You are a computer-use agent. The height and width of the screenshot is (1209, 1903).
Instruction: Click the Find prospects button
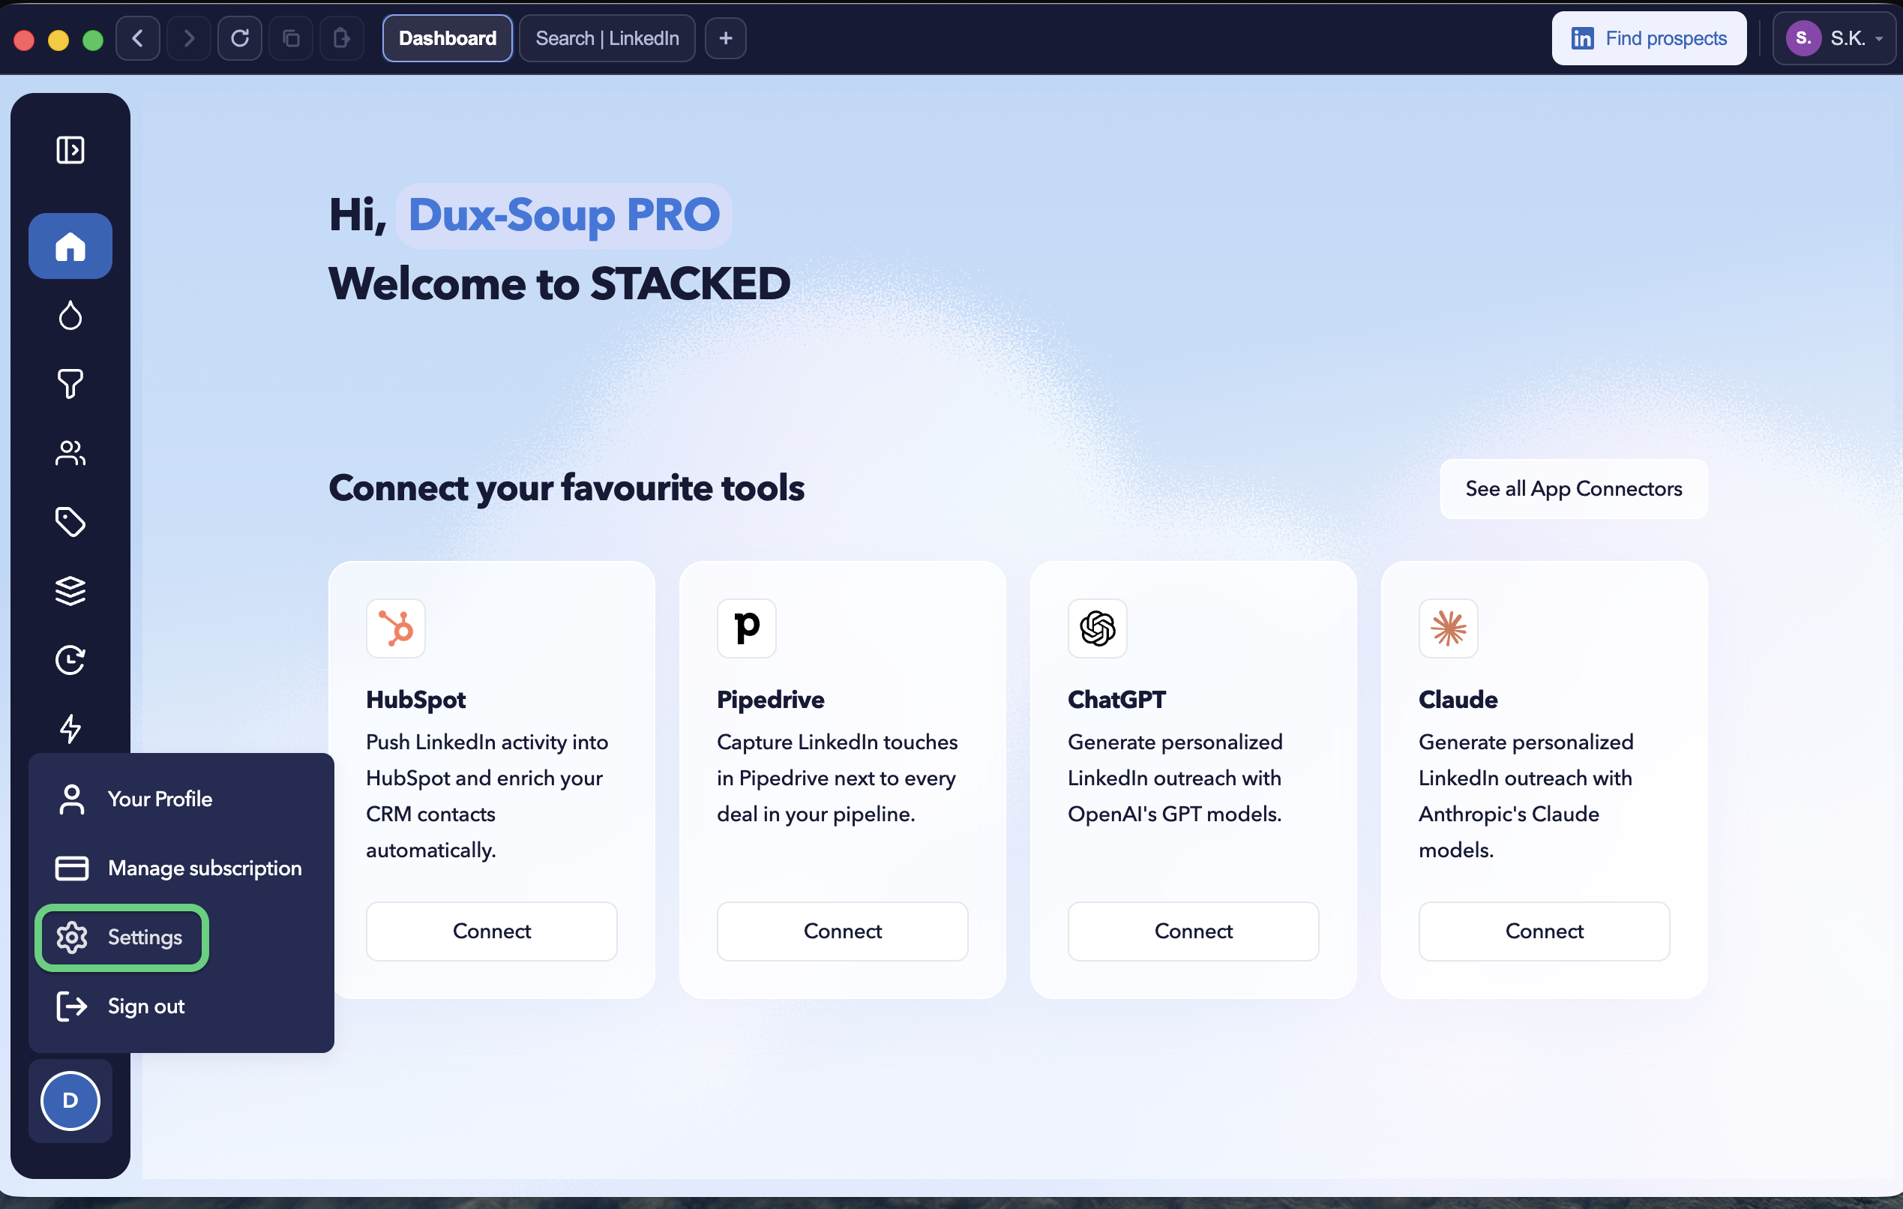[x=1649, y=38]
